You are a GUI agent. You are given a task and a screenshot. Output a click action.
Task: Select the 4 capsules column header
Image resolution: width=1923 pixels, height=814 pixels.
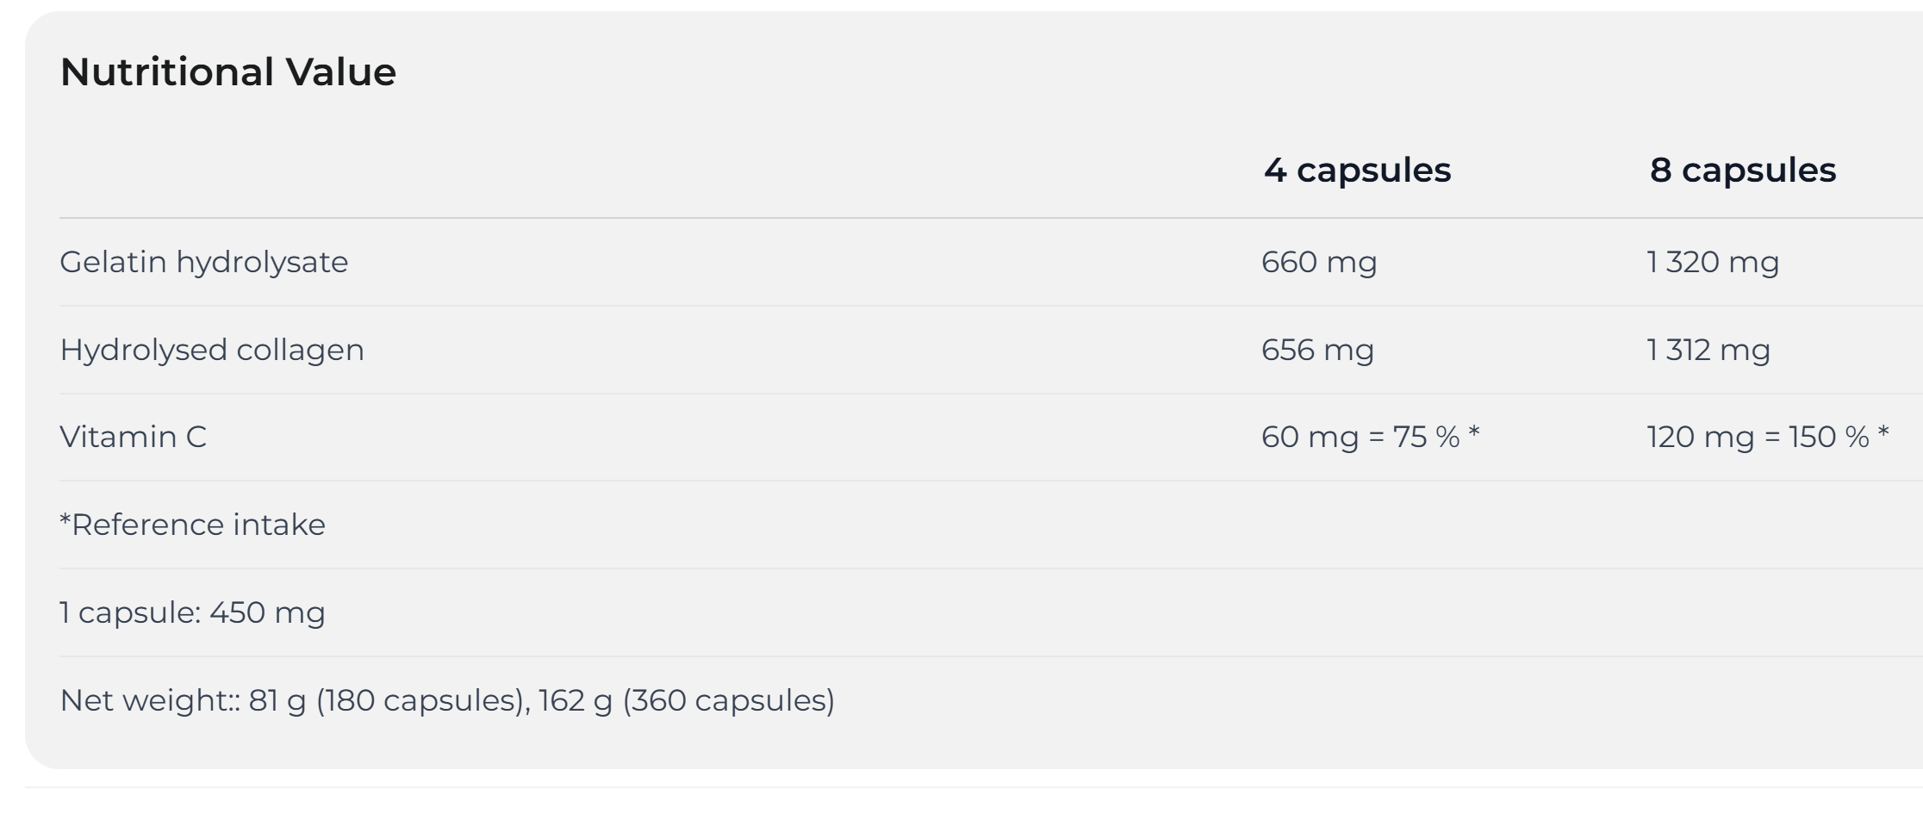pos(1357,171)
